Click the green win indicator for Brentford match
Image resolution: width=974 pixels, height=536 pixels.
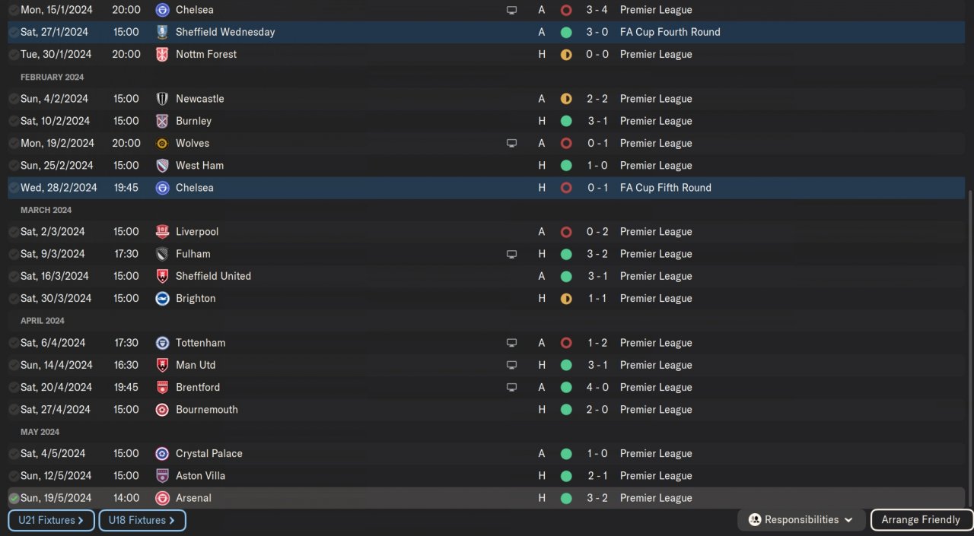point(566,387)
